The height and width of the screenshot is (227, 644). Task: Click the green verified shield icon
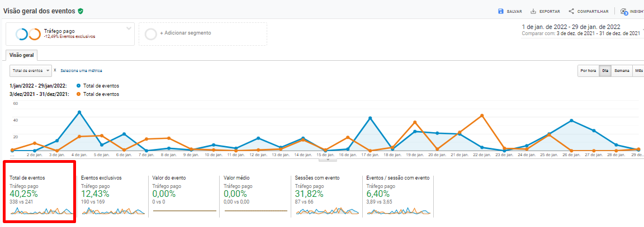[81, 11]
